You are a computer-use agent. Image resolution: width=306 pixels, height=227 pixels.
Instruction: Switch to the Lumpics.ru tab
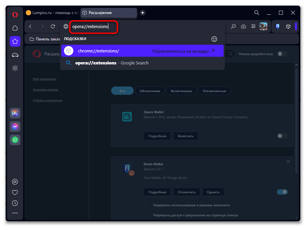[x=52, y=13]
